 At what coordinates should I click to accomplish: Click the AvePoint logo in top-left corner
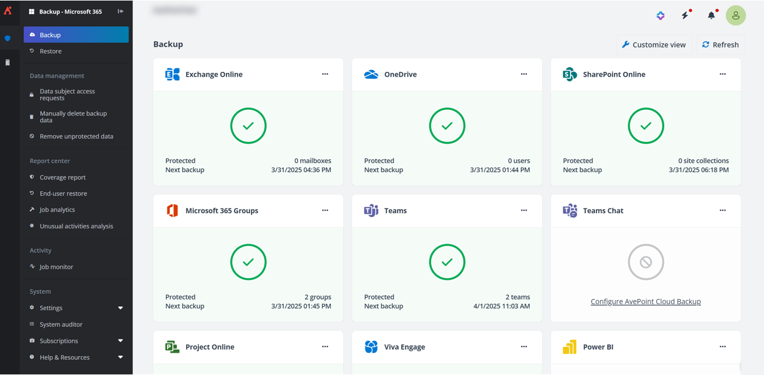click(x=8, y=11)
